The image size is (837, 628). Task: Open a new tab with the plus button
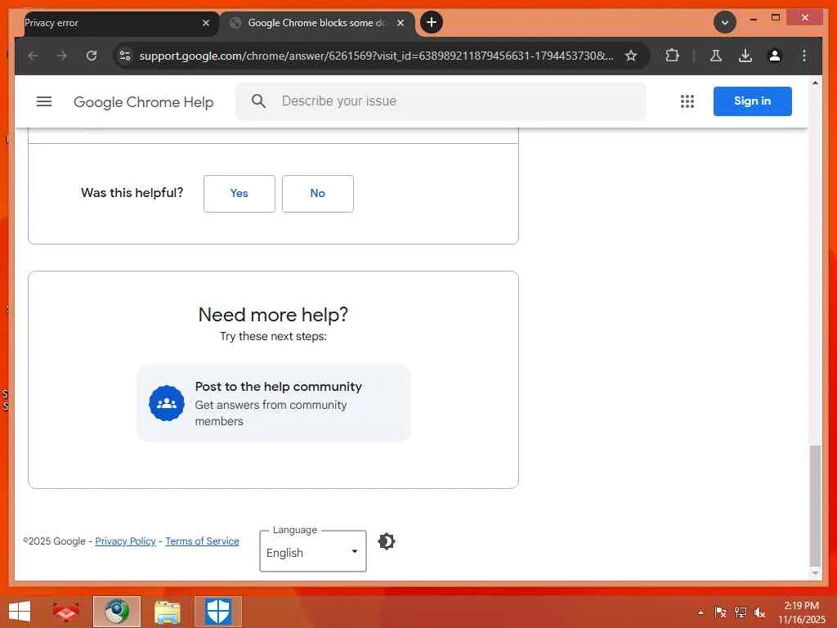pos(432,22)
